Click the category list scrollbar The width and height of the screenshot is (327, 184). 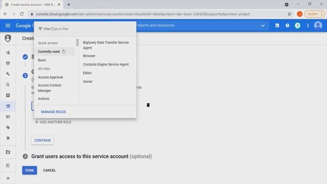[77, 42]
